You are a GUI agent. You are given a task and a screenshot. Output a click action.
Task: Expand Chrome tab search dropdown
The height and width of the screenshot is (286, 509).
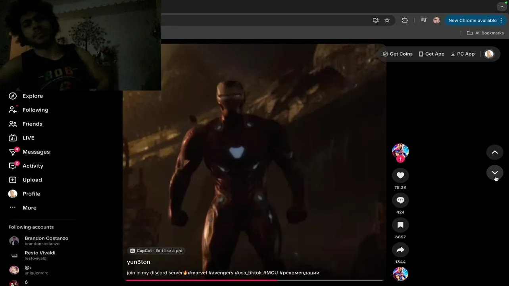[x=502, y=6]
